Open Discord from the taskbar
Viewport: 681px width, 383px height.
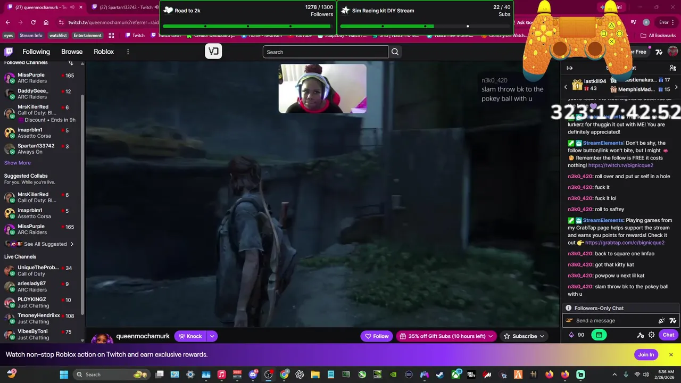pyautogui.click(x=253, y=374)
